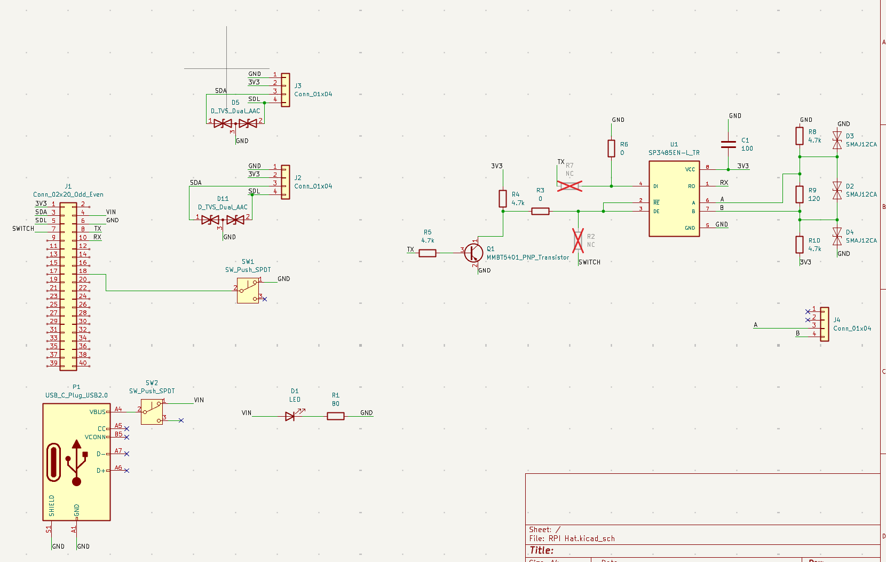The height and width of the screenshot is (562, 886).
Task: Click the VBUS pin label on P1
Action: 98,412
